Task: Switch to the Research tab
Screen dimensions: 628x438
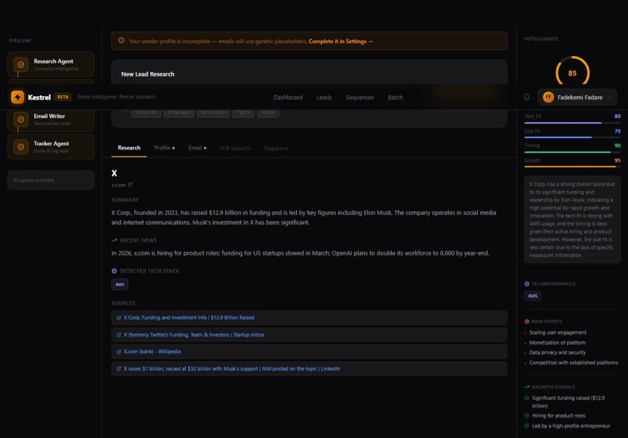Action: point(129,148)
